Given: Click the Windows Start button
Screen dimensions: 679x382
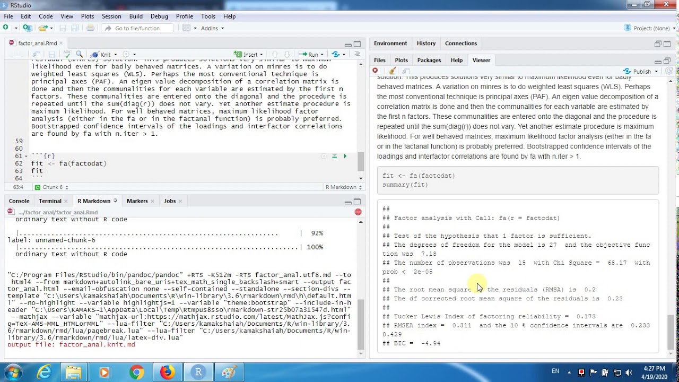Looking at the screenshot, I should click(x=12, y=372).
